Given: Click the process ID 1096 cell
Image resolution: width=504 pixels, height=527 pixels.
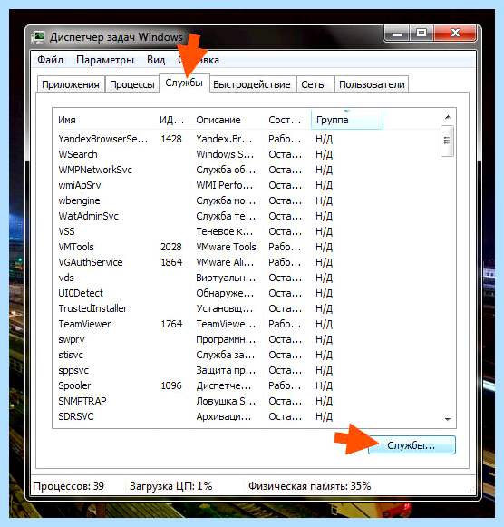Looking at the screenshot, I should coord(171,385).
